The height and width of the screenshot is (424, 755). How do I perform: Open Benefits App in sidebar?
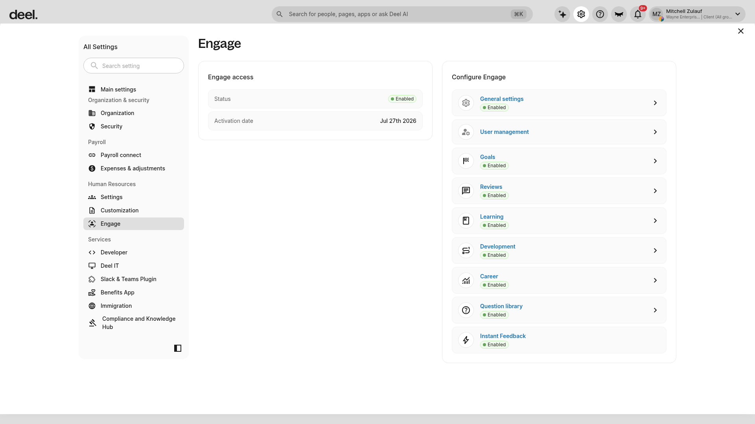tap(134, 292)
